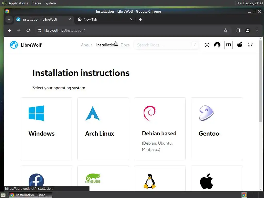Click "Select your operating system" text

pos(59,88)
